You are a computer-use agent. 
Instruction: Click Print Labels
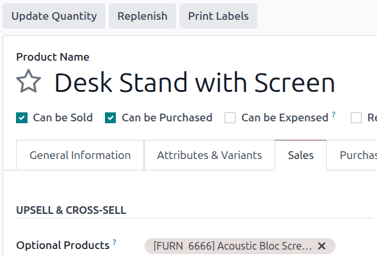click(x=218, y=16)
